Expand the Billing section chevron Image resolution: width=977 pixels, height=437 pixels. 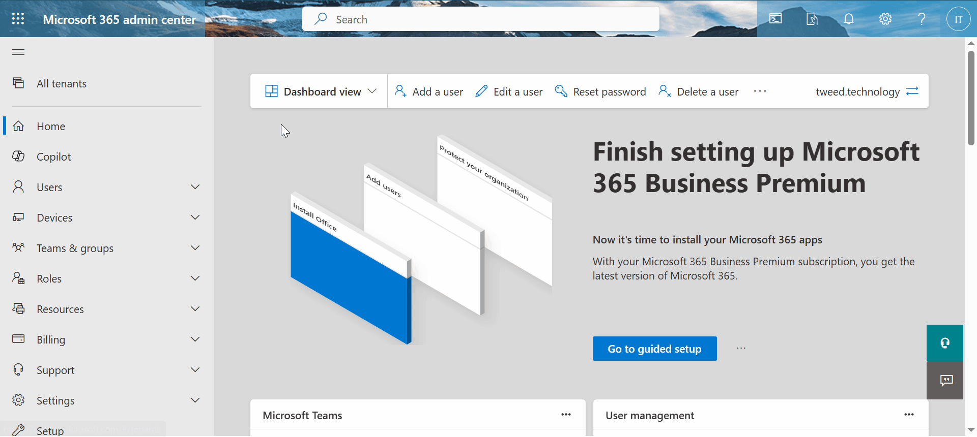(195, 339)
